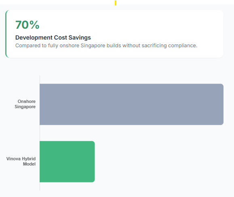Click the yellow marker at top edge

click(x=116, y=3)
